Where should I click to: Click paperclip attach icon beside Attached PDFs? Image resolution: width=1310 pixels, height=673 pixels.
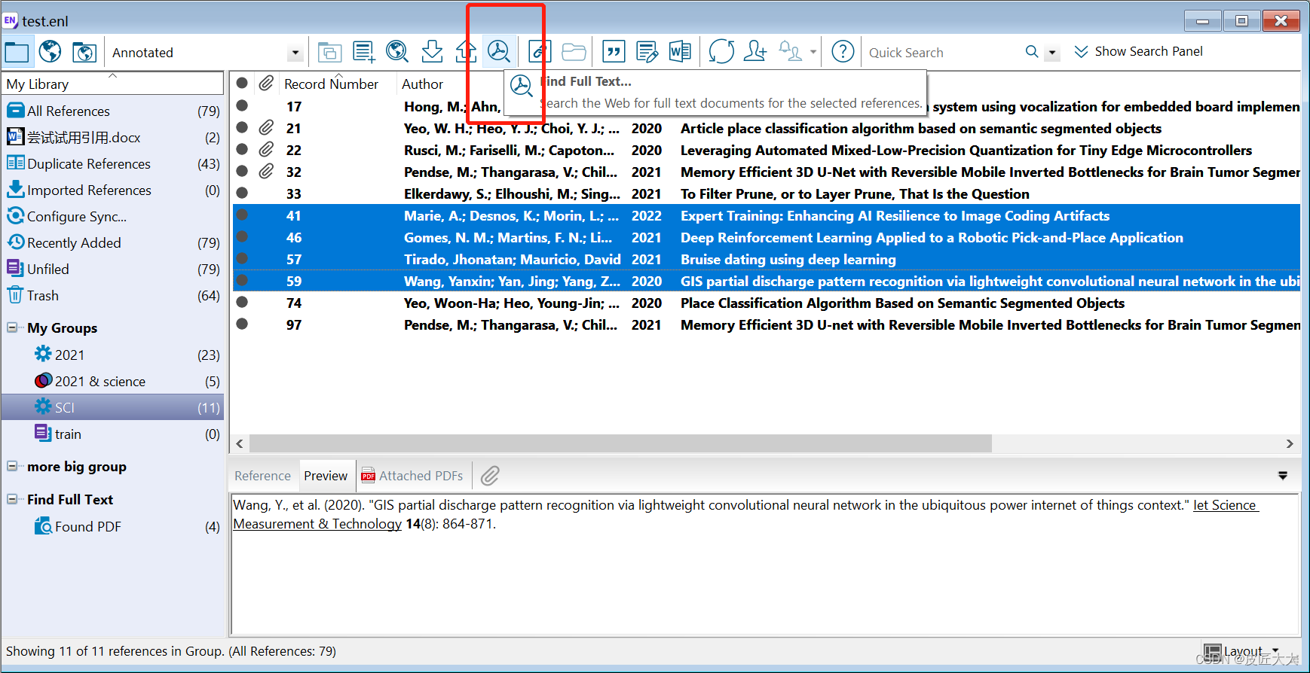coord(490,476)
